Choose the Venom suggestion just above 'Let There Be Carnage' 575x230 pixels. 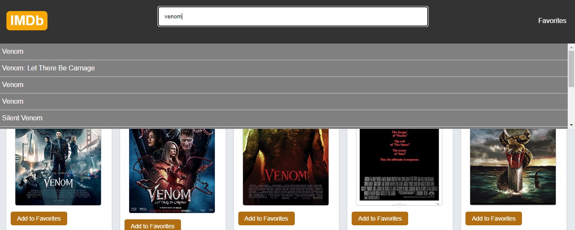pos(284,52)
